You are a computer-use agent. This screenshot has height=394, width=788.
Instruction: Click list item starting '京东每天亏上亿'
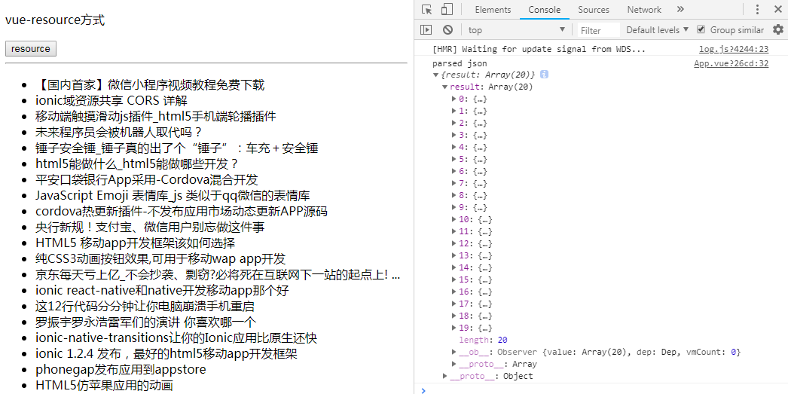pyautogui.click(x=218, y=275)
